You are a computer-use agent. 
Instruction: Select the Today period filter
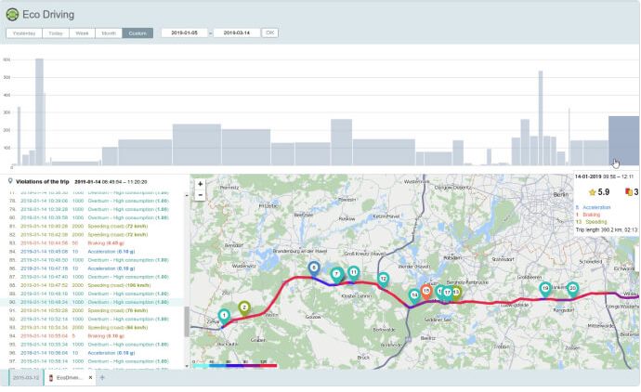(x=56, y=33)
